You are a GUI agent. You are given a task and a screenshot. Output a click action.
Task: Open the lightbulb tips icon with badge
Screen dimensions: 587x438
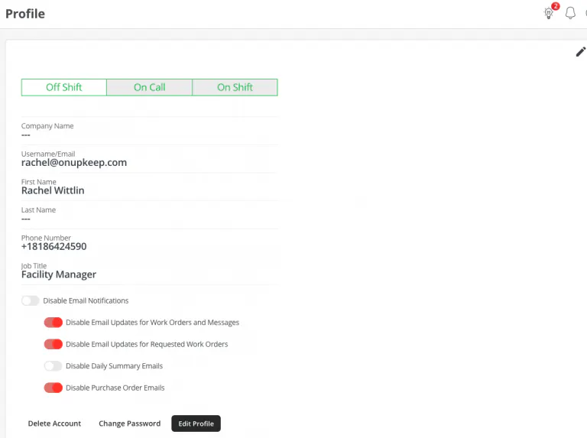[x=550, y=12]
